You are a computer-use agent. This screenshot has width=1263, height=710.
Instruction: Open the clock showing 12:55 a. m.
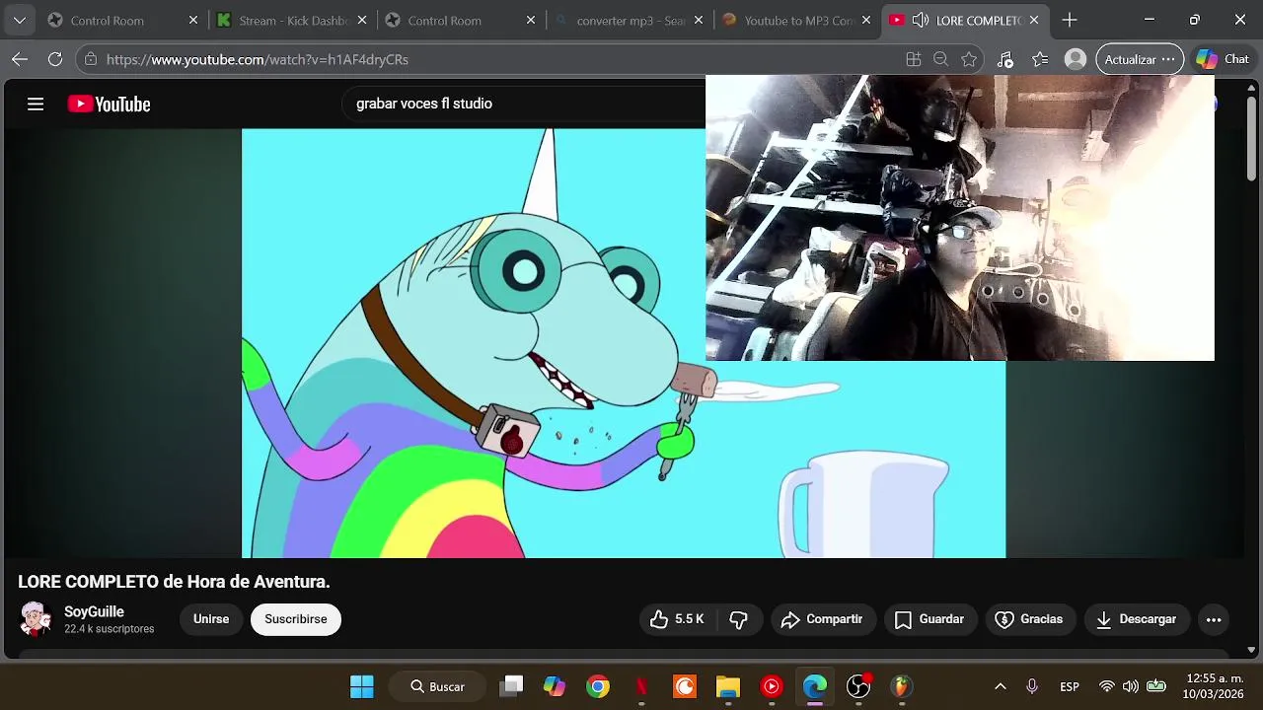1213,686
